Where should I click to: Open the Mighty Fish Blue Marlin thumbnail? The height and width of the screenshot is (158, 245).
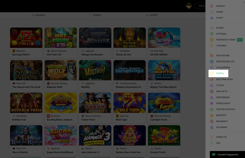coord(164,70)
